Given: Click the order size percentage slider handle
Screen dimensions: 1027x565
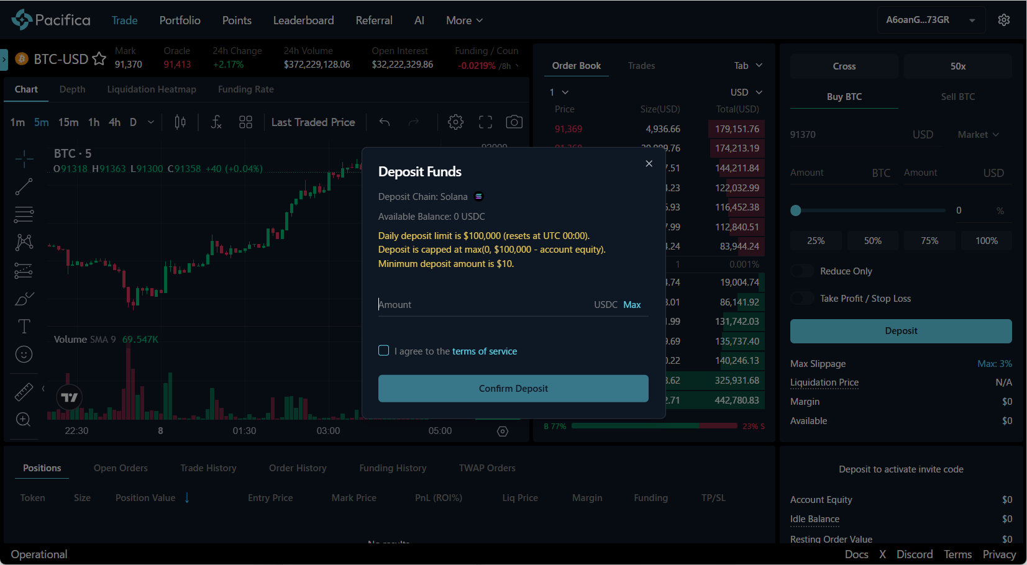Looking at the screenshot, I should (x=796, y=210).
